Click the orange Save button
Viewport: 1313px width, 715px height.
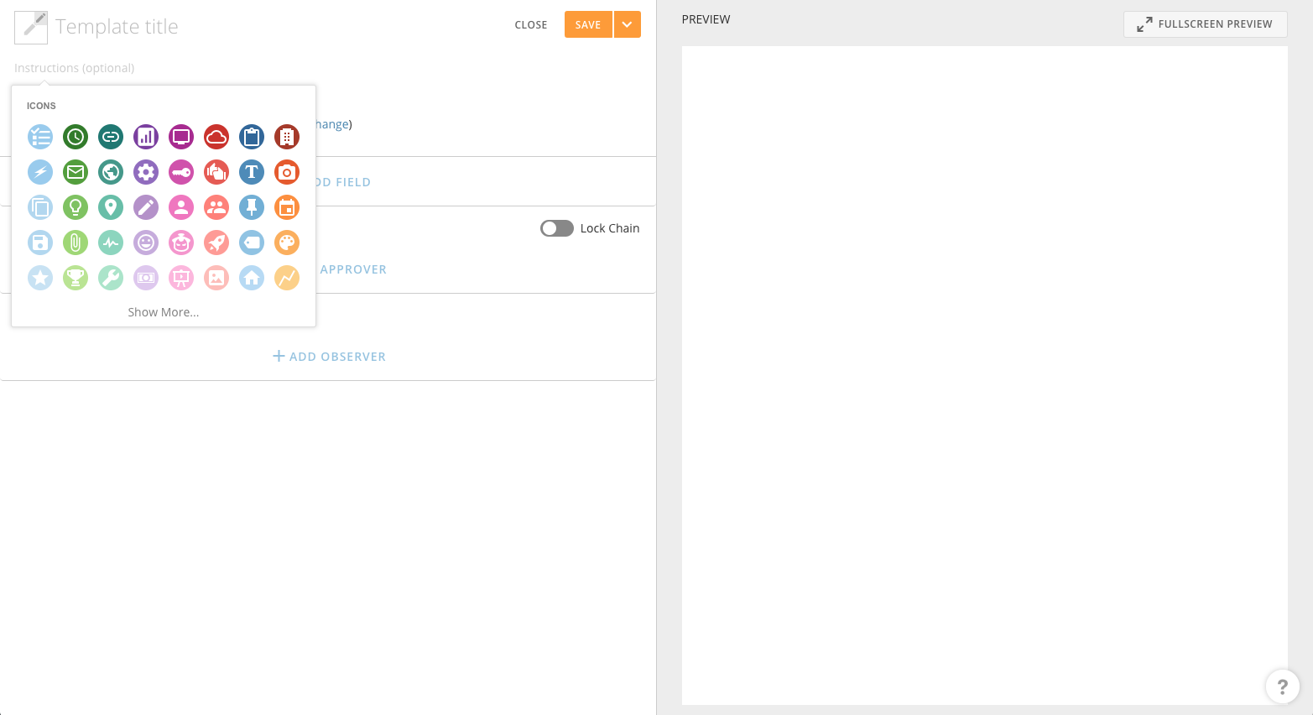588,24
